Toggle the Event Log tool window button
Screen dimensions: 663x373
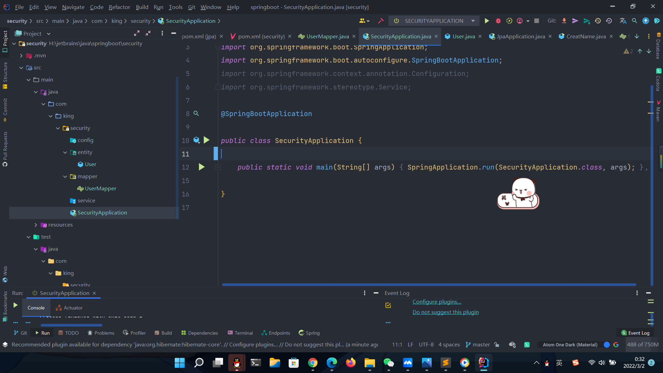tap(635, 333)
